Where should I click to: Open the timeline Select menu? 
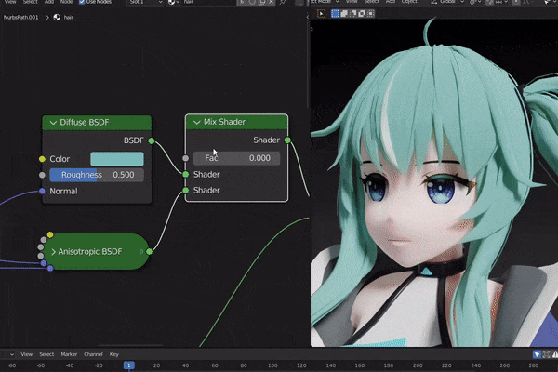[x=46, y=354]
